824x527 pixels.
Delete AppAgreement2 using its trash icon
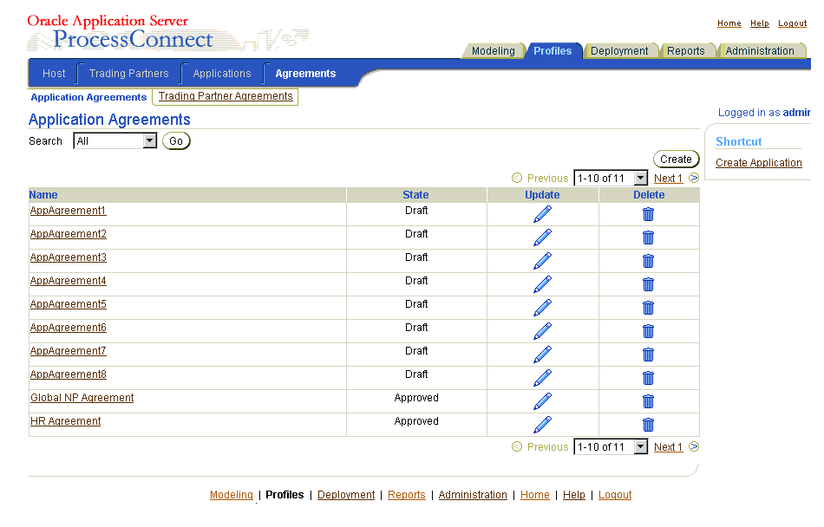pyautogui.click(x=649, y=237)
